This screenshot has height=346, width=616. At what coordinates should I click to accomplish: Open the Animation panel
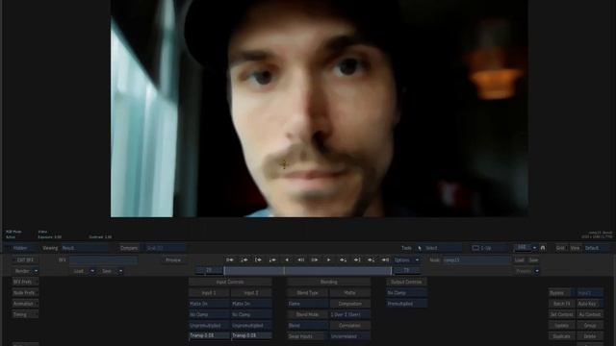pyautogui.click(x=25, y=304)
